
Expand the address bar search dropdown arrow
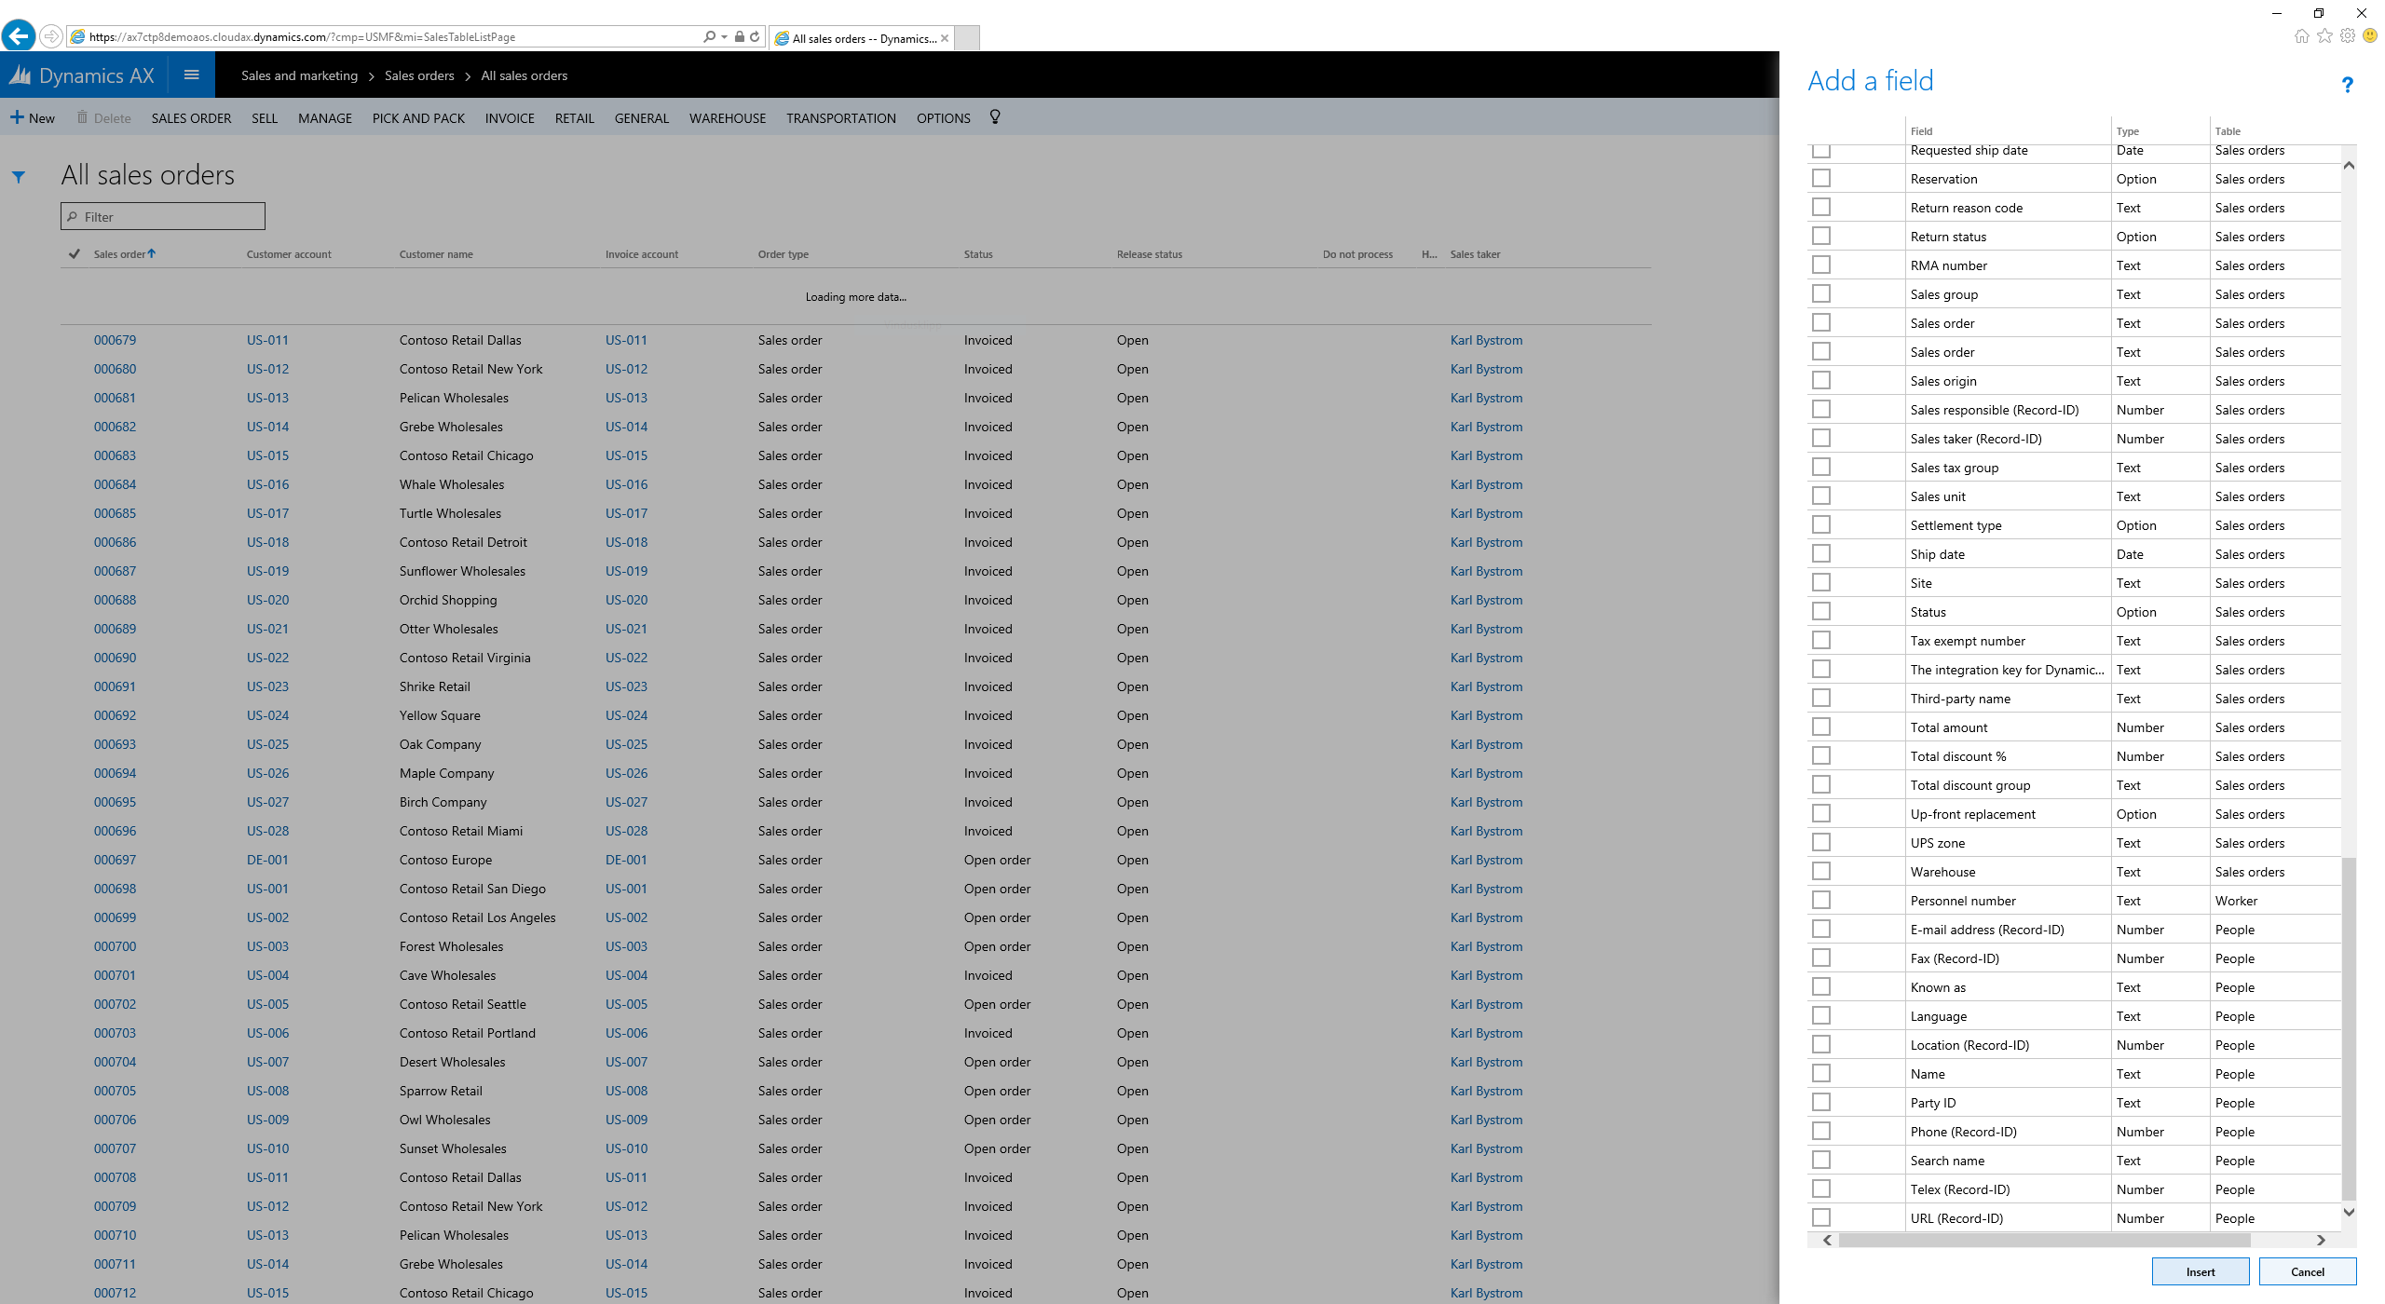pyautogui.click(x=724, y=37)
